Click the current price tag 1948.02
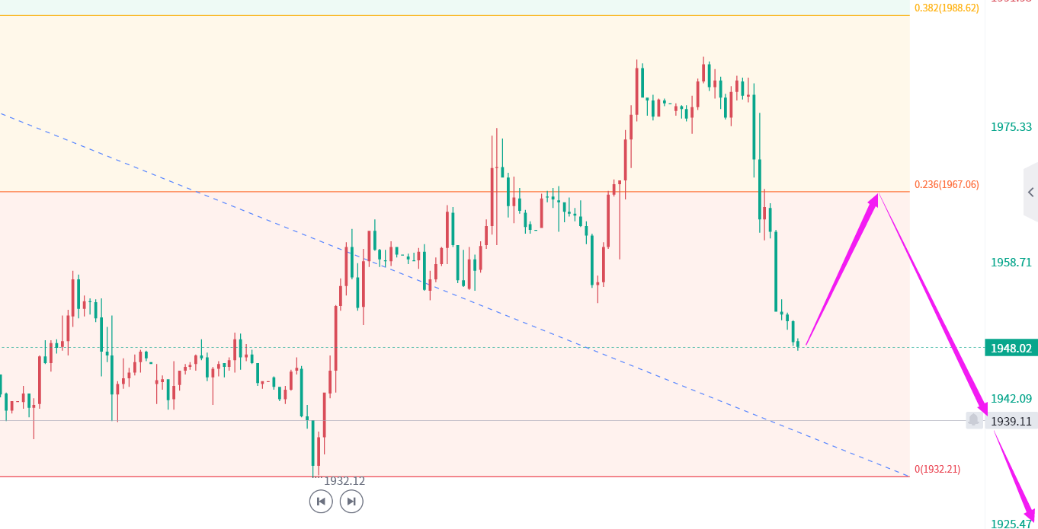The width and height of the screenshot is (1038, 529). point(1011,349)
